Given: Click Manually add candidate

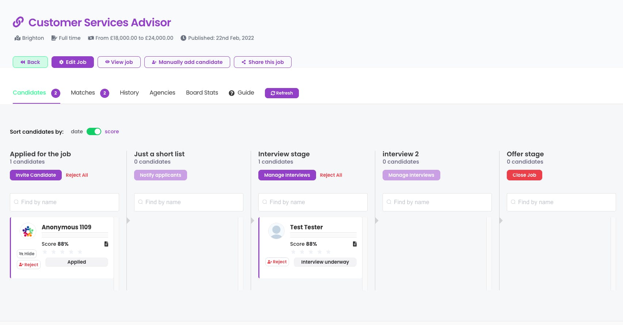Looking at the screenshot, I should [x=187, y=62].
